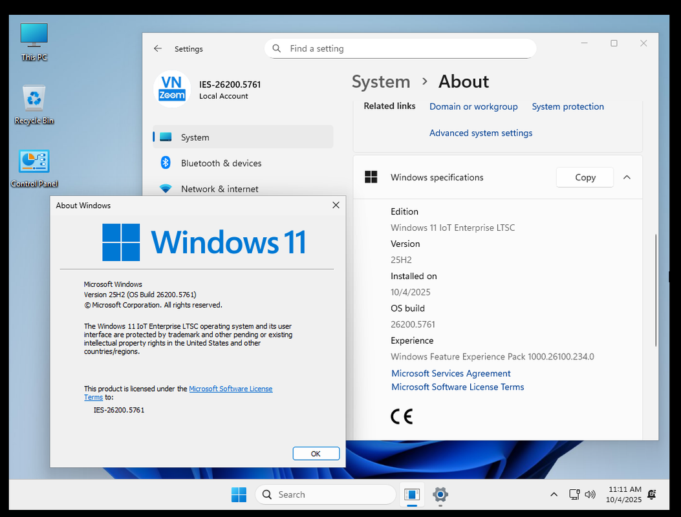This screenshot has height=517, width=681.
Task: Open the Start menu on taskbar
Action: point(239,494)
